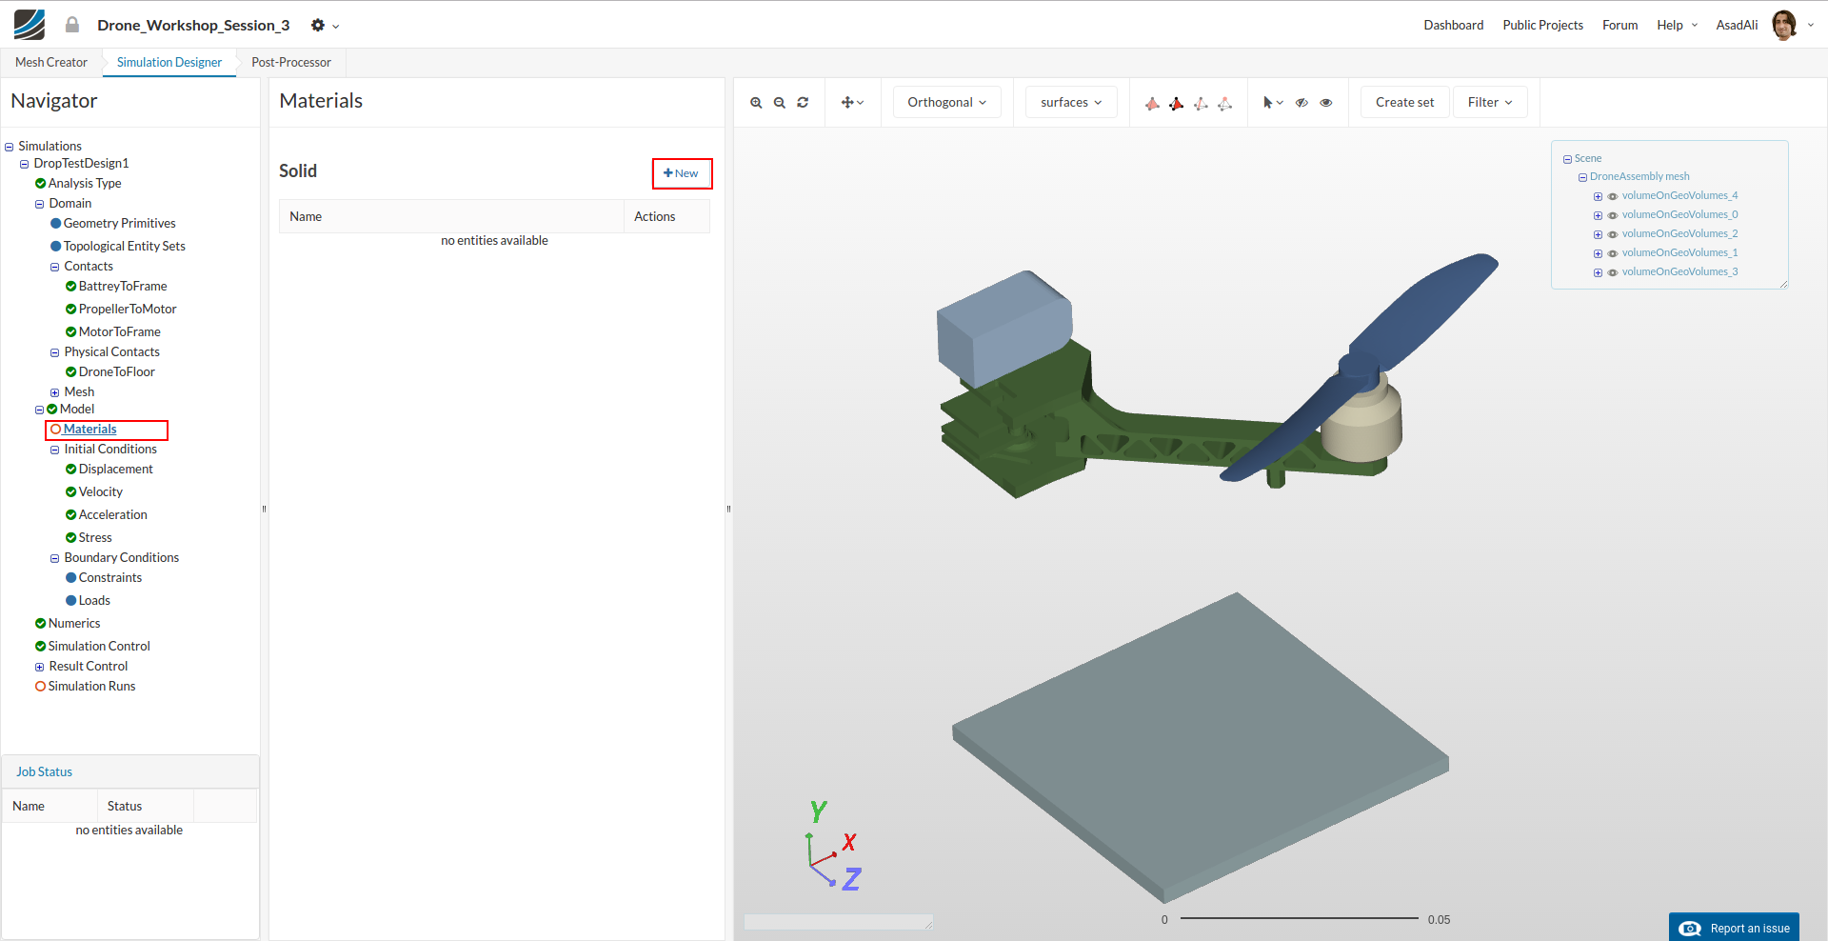Click the 0 to 0.05 scale bar

(x=1300, y=919)
